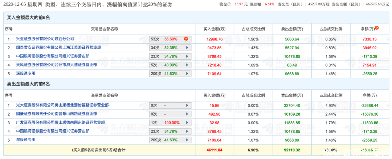Click total buy amount 46111.04
Screen dimensions: 392x159
click(215, 150)
